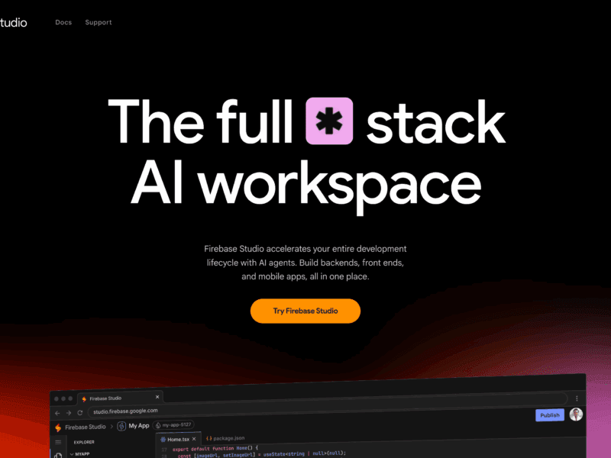
Task: Click the Studio logo text in header
Action: click(x=14, y=23)
